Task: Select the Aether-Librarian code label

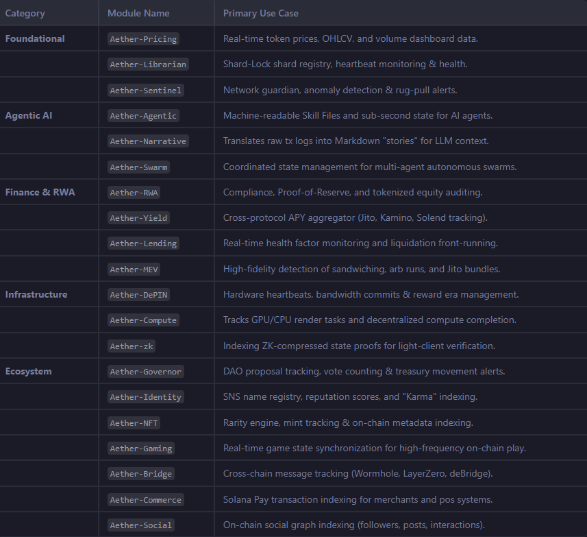Action: click(x=148, y=64)
